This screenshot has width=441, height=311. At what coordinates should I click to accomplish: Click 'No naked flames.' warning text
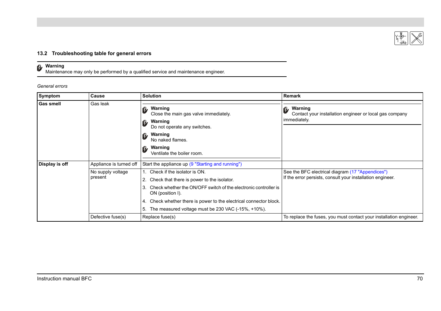point(169,140)
